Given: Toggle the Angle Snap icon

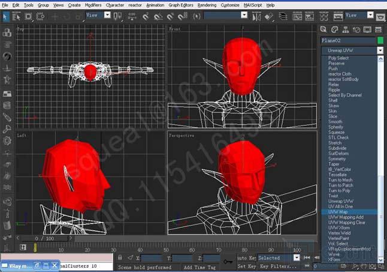Looking at the screenshot, I should click(x=158, y=17).
